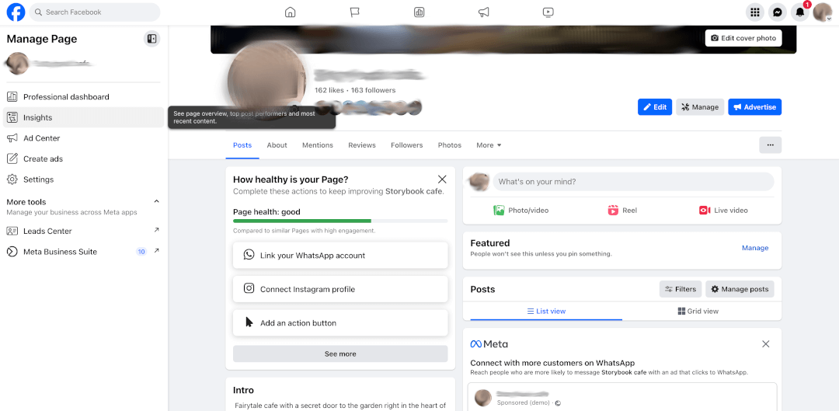The height and width of the screenshot is (411, 839).
Task: Close the Meta WhatsApp promotion card
Action: click(766, 344)
